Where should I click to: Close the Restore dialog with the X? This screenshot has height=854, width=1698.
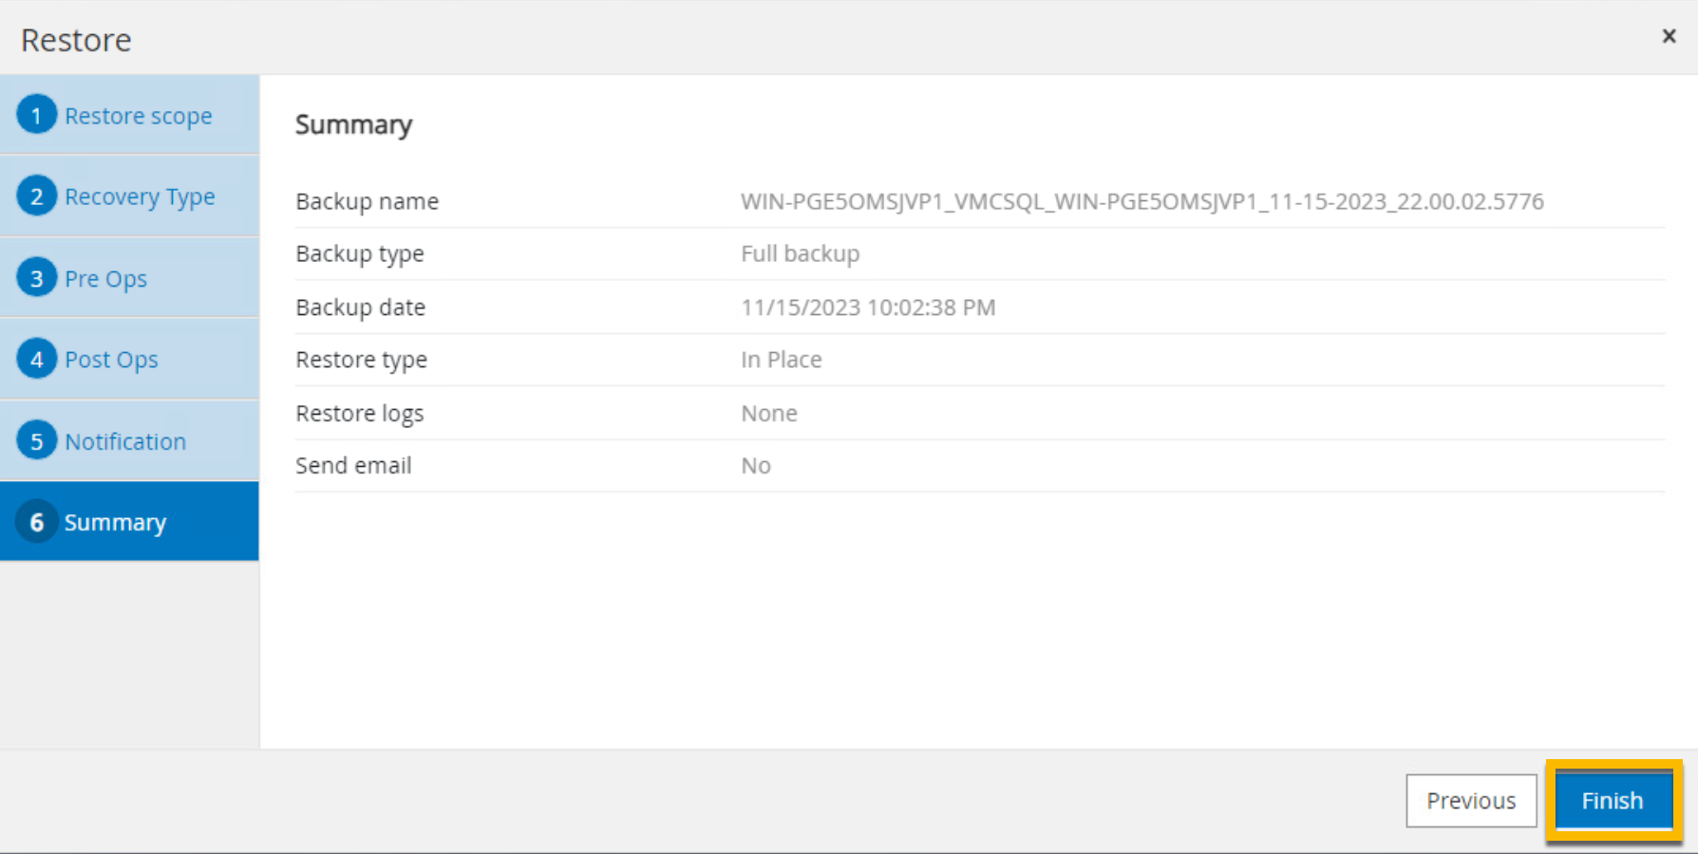tap(1669, 36)
